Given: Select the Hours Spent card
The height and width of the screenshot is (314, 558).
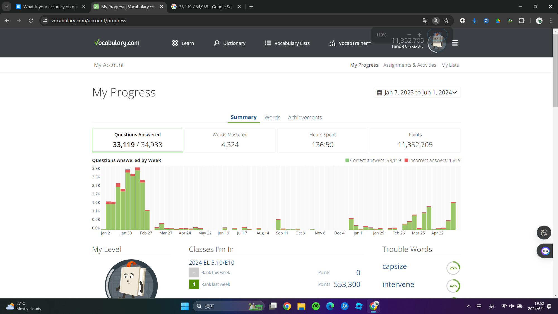Looking at the screenshot, I should (x=323, y=140).
